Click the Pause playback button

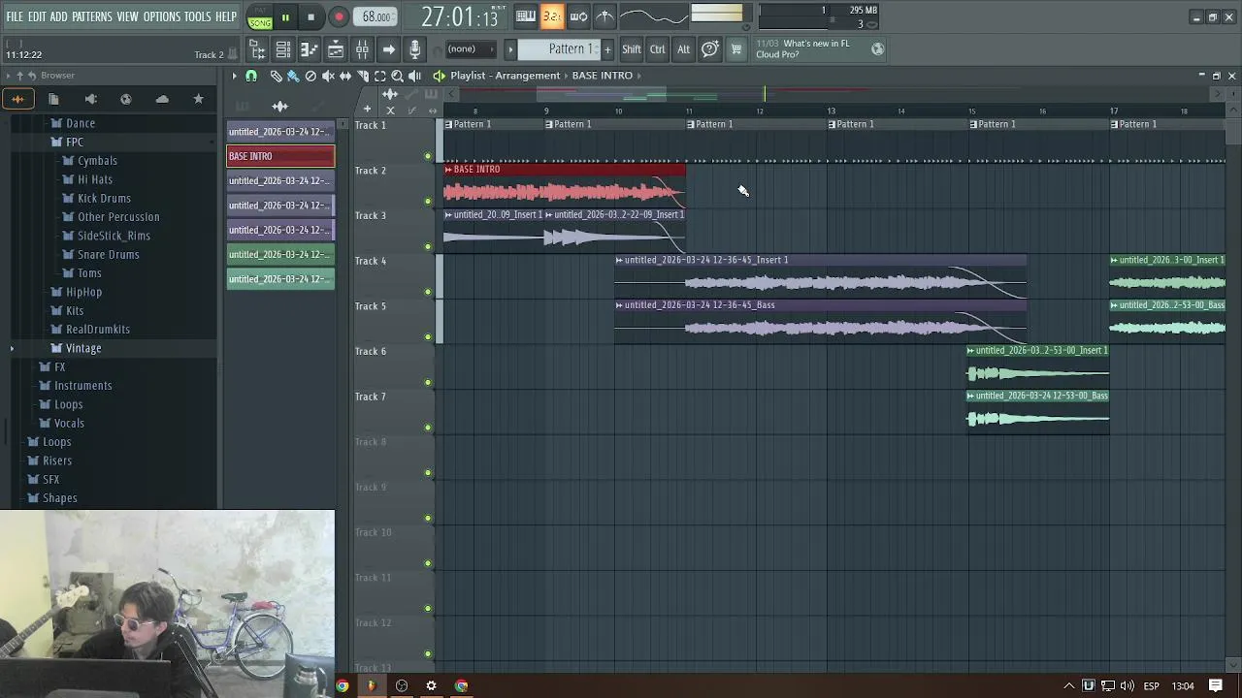click(x=285, y=17)
